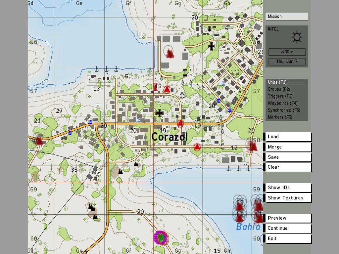
Task: Click the small red lighthouse icon left of 15
Action: 155,87
